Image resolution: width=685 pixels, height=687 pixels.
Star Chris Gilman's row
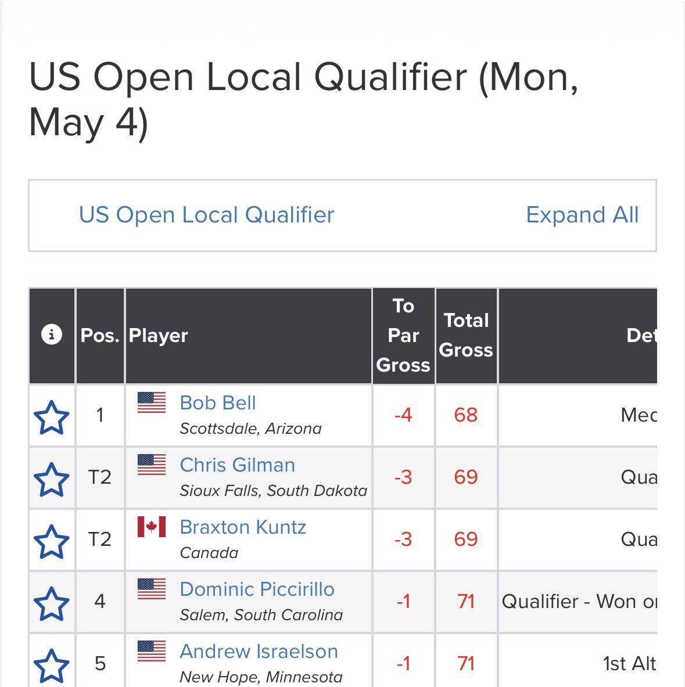52,480
